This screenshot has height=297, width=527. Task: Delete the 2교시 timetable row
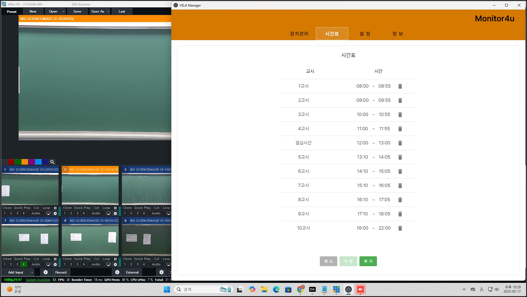400,100
